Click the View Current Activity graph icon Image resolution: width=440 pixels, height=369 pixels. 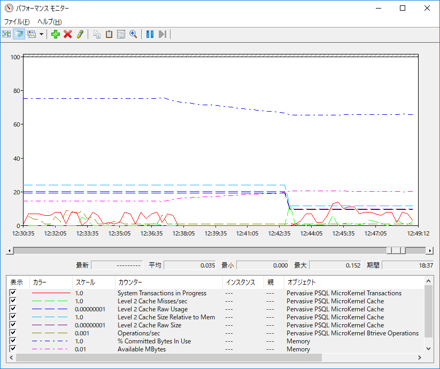pos(7,34)
